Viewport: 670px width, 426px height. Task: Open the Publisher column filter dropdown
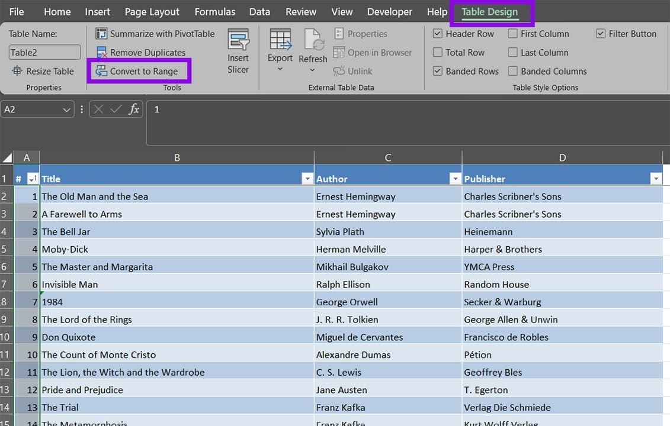pyautogui.click(x=656, y=179)
